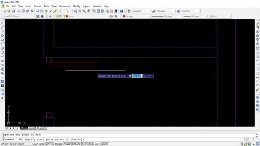The image size is (260, 146).
Task: Select the Polygon draw tool
Action: pyautogui.click(x=2, y=36)
